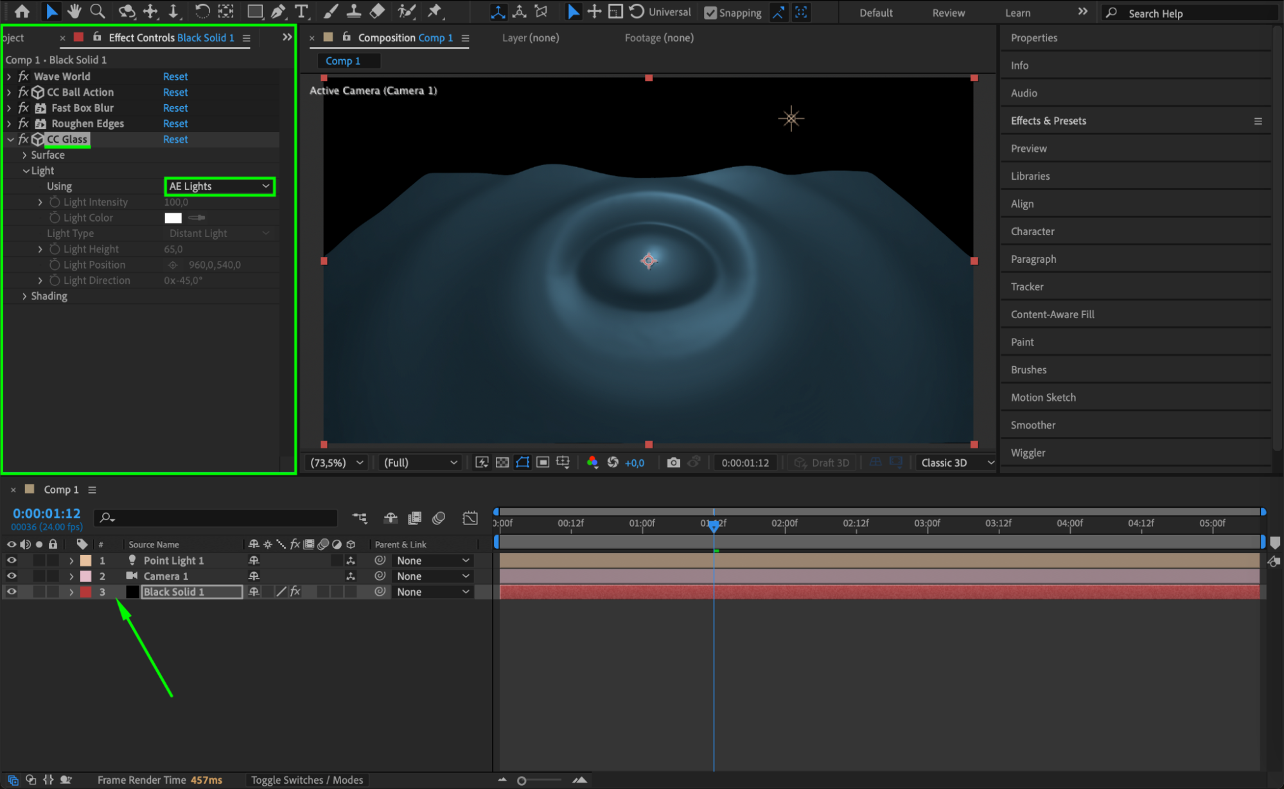Expand the Shading section

click(24, 296)
